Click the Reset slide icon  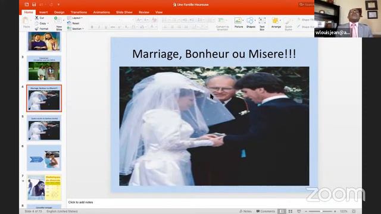point(69,23)
